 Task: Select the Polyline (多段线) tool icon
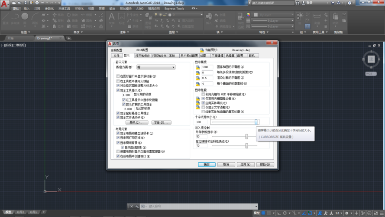click(15, 19)
